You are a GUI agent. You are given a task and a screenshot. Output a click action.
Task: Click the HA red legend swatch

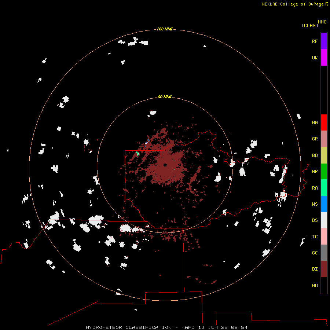[324, 122]
